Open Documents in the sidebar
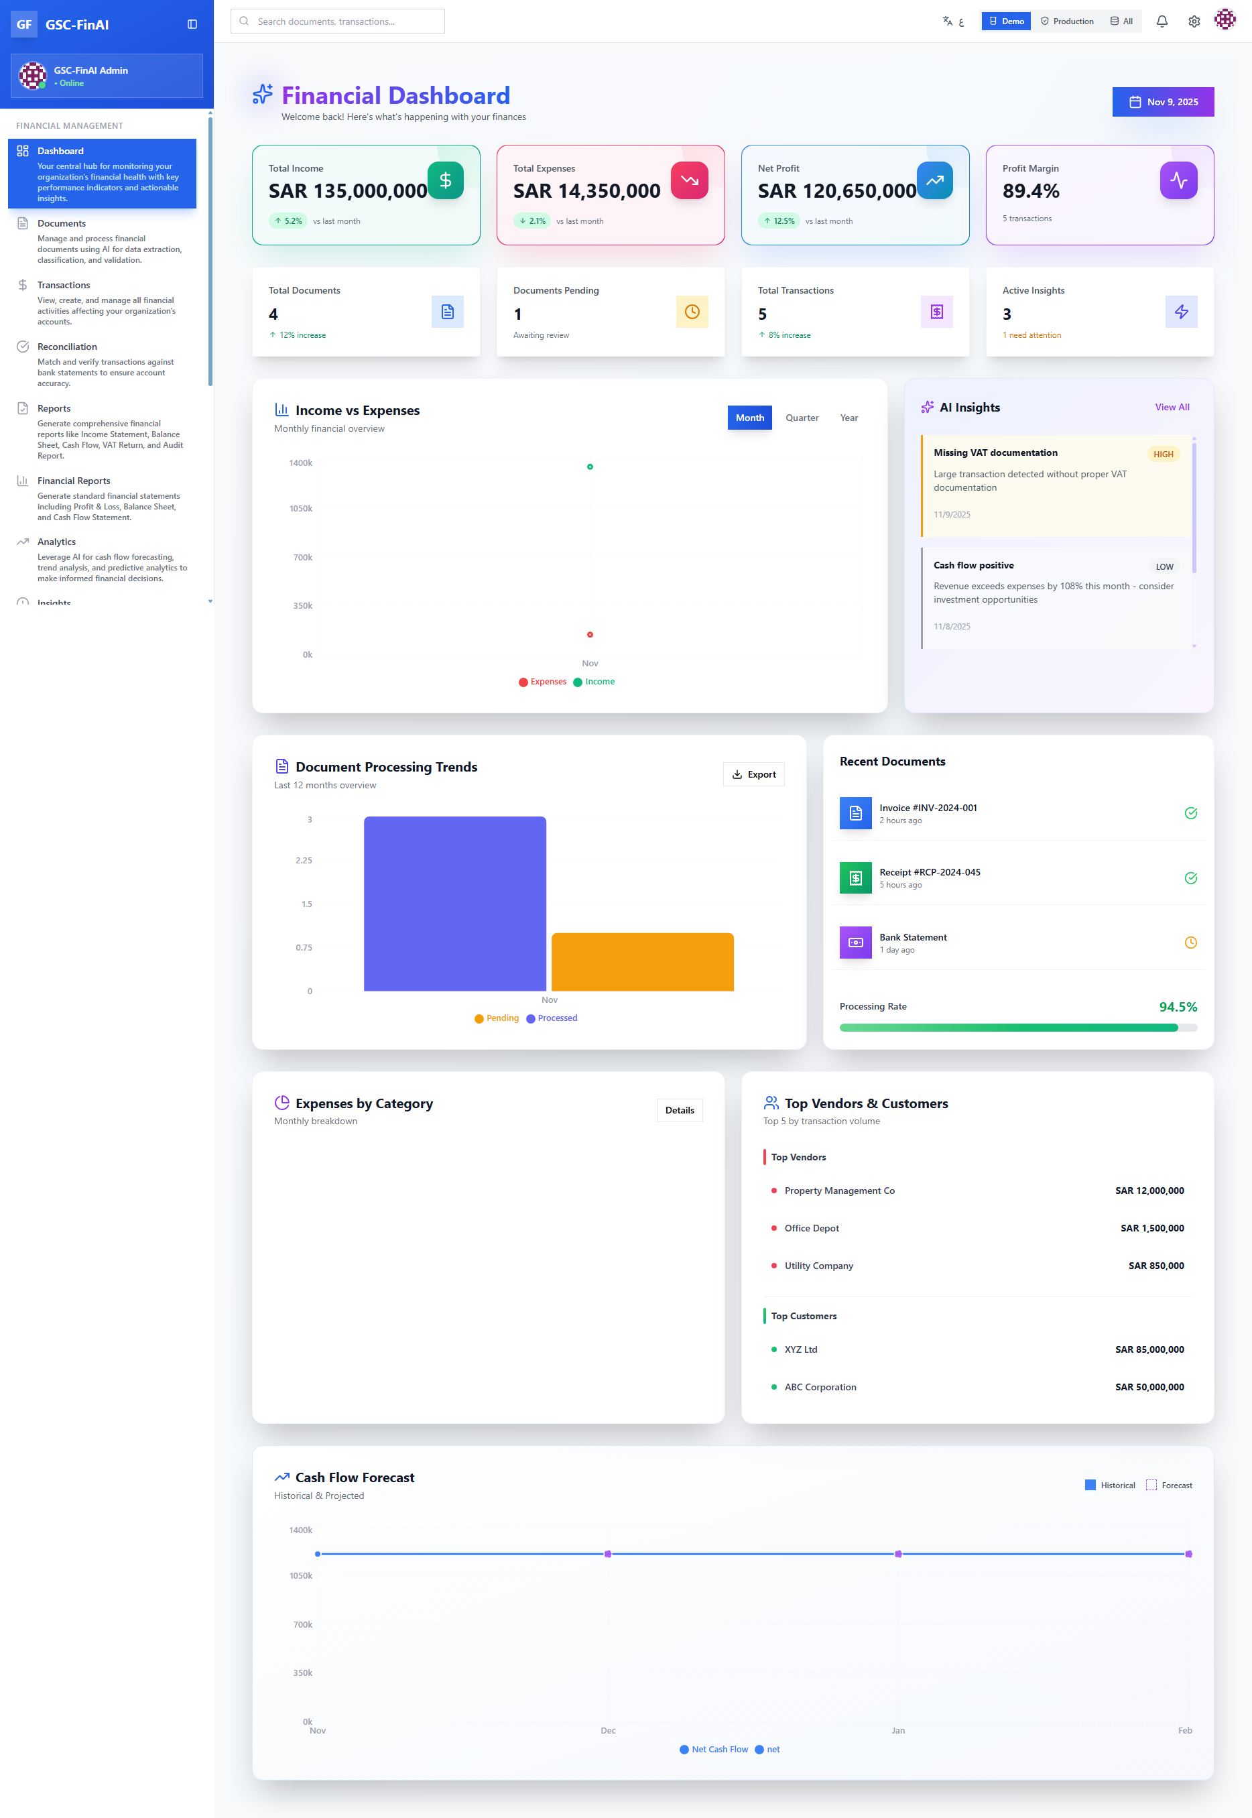This screenshot has height=1818, width=1252. tap(102, 241)
